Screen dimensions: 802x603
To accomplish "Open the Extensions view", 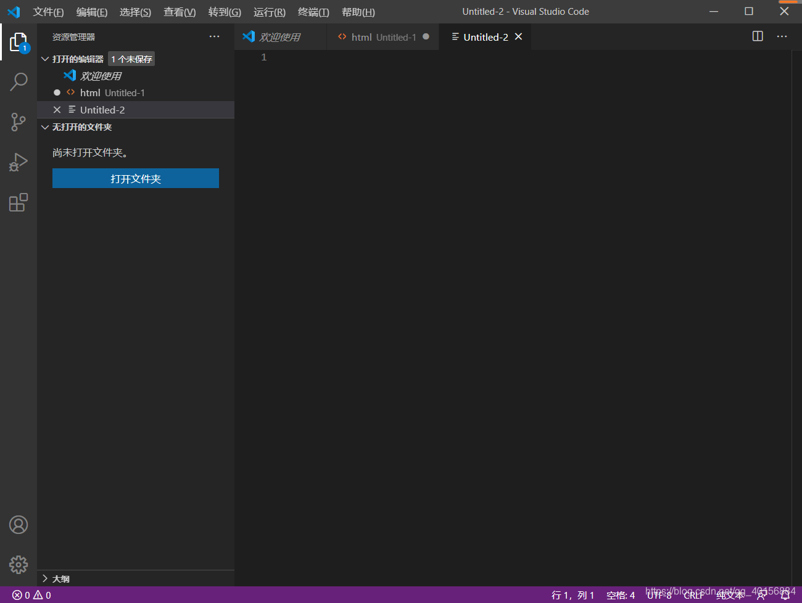I will click(x=19, y=202).
